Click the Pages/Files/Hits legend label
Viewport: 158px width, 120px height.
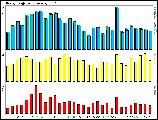click(x=155, y=21)
